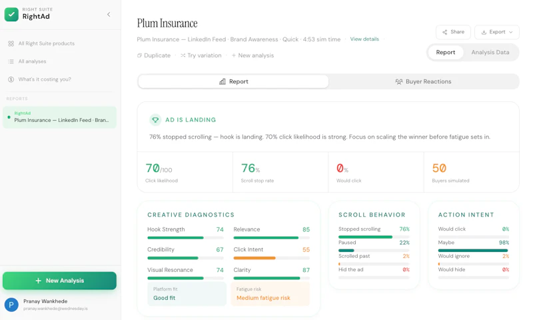Switch to the Buyer Reactions tab
The width and height of the screenshot is (533, 320).
click(x=423, y=81)
